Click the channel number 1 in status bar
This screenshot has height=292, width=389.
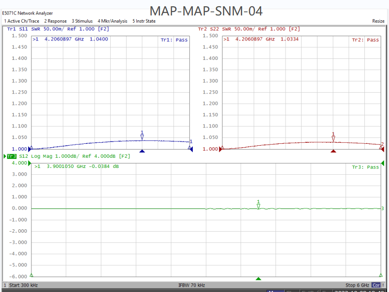pos(5,285)
